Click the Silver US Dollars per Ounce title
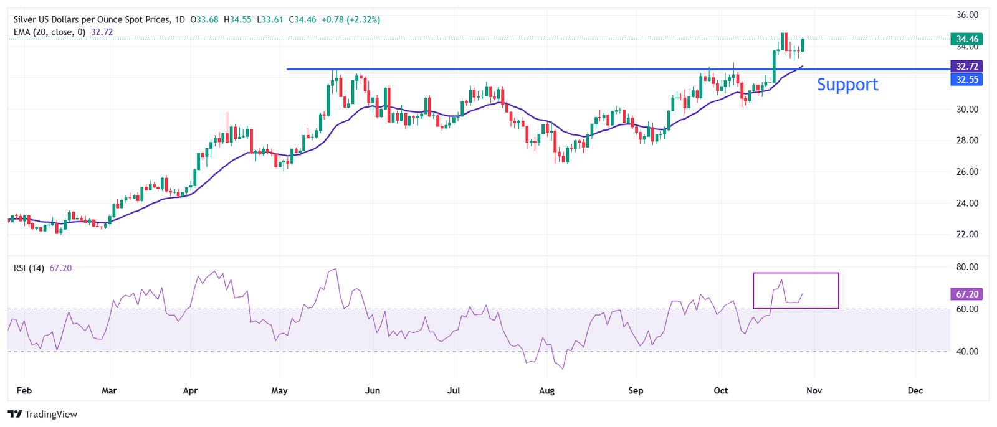 [91, 20]
